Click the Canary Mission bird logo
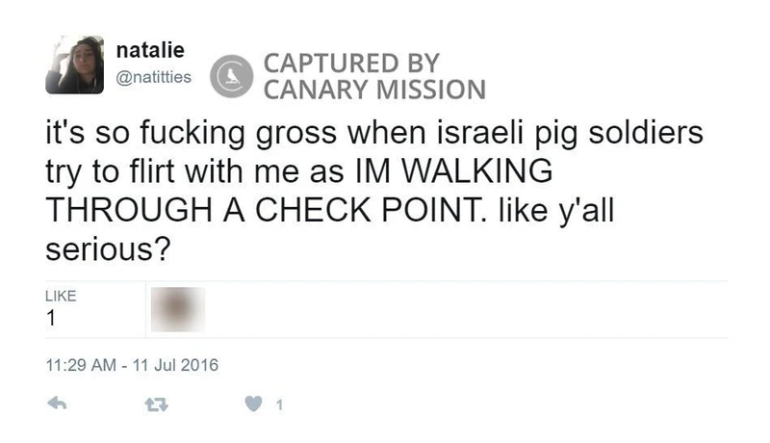 pos(231,77)
